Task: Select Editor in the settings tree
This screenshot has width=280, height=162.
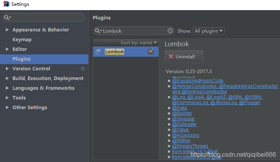Action: click(19, 49)
